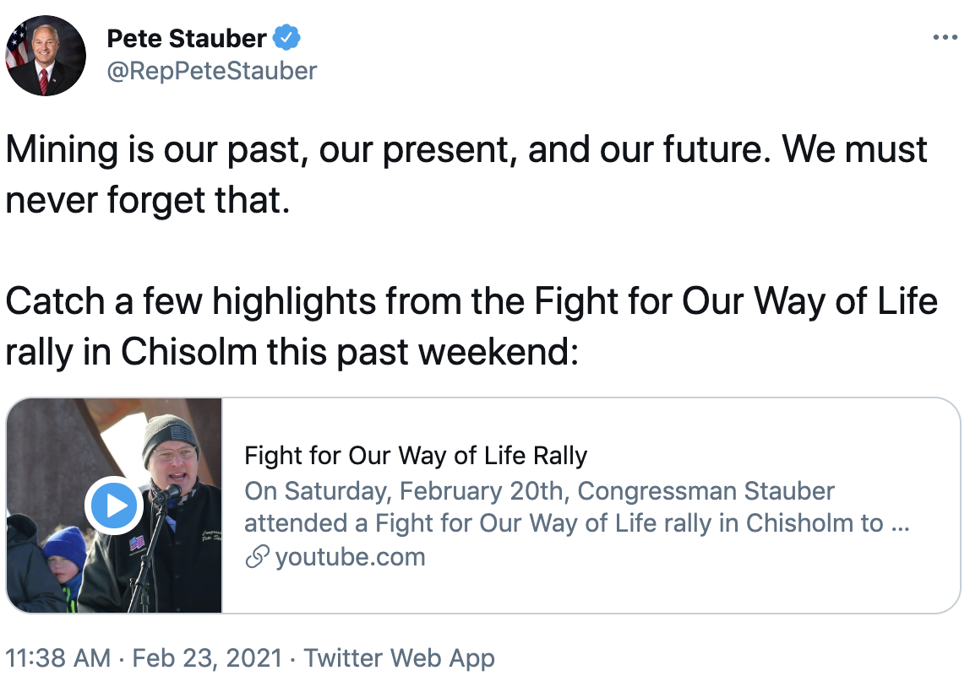The height and width of the screenshot is (687, 970).
Task: Click the 11:38 AM timestamp
Action: [58, 658]
